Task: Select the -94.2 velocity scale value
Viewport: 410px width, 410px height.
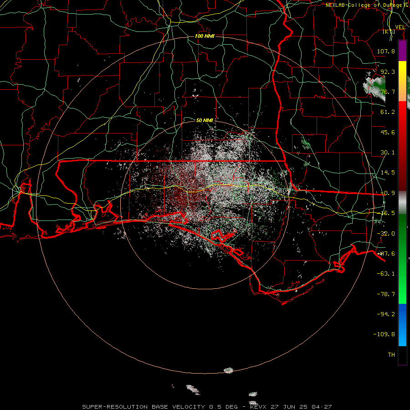Action: (386, 314)
